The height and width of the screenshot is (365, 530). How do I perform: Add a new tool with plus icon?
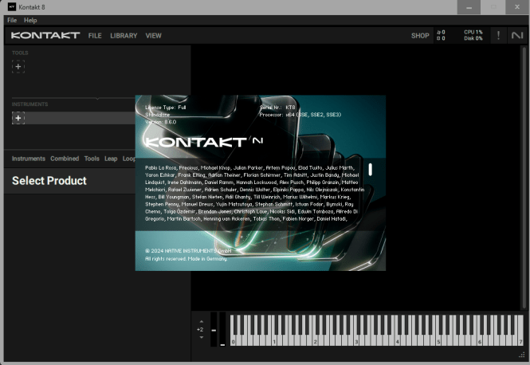(18, 67)
